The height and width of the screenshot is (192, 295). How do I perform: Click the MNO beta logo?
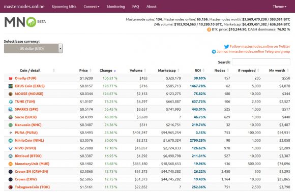25,22
